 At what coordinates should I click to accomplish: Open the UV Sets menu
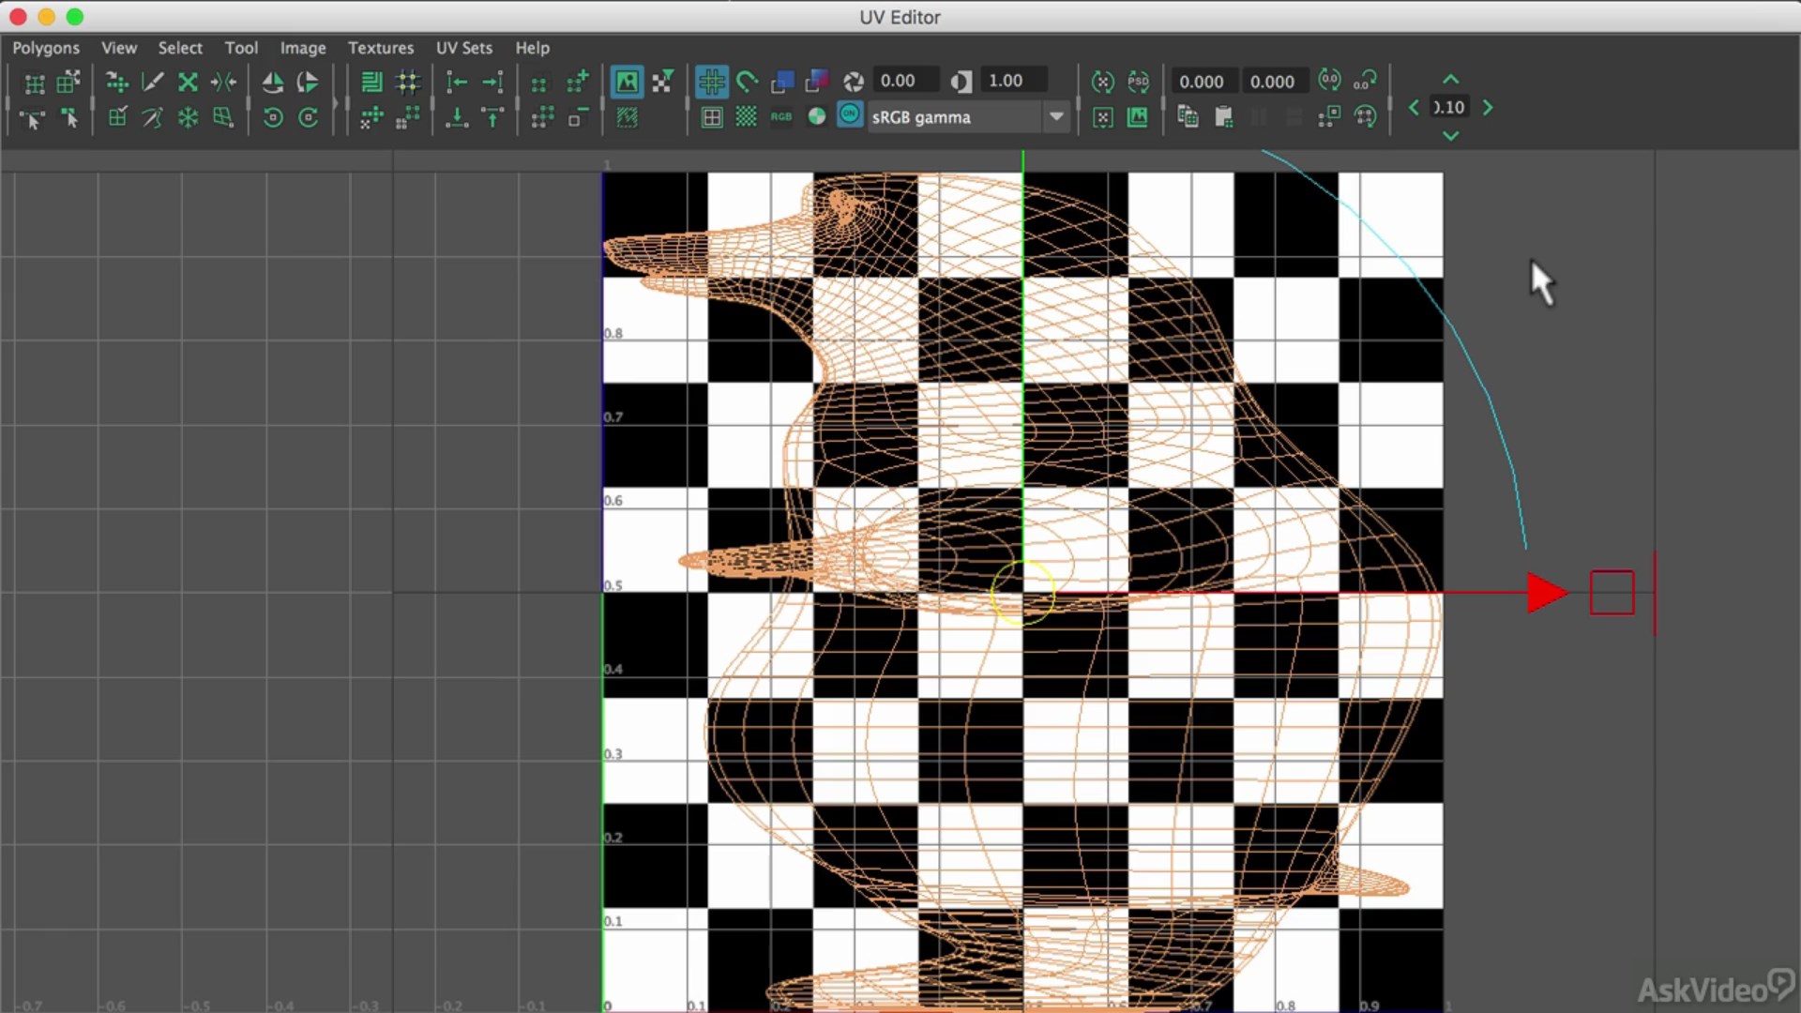tap(463, 48)
